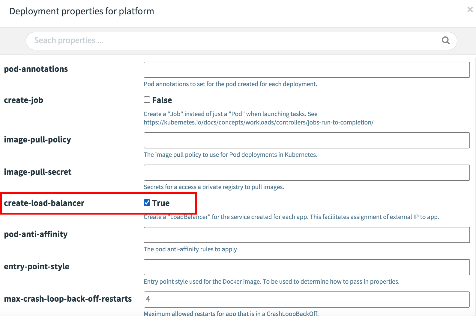
Task: Close the Deployment properties dialog
Action: coord(470,10)
